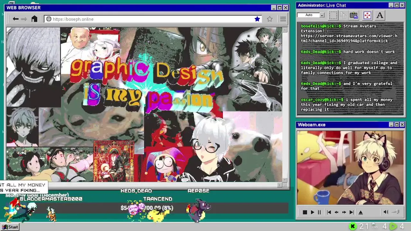
Task: Click the BLADDERMASTER9000 name label
Action: click(51, 199)
